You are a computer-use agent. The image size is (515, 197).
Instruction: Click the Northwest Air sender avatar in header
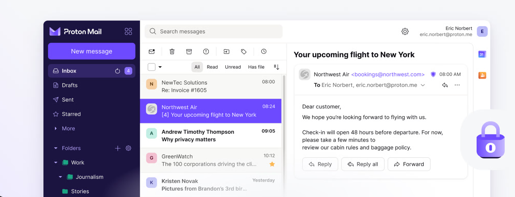point(305,74)
